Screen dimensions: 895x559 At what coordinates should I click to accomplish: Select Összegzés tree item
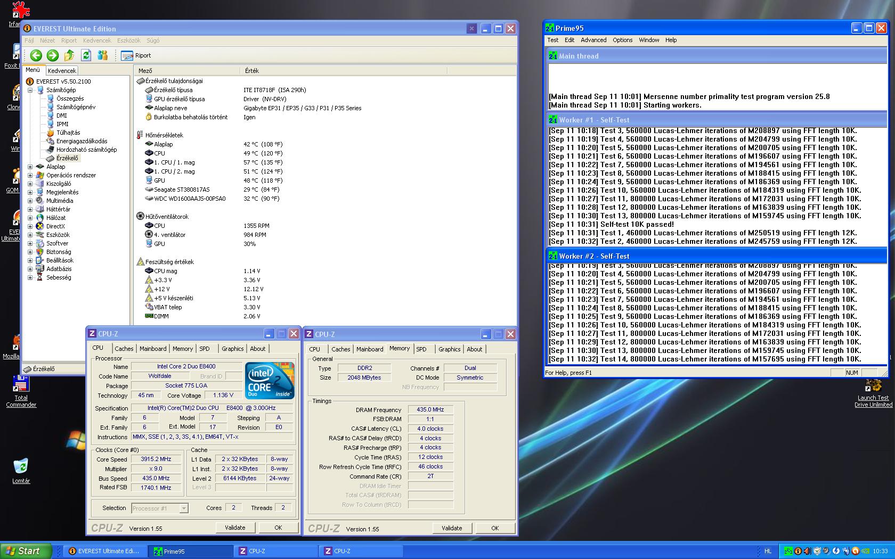70,98
